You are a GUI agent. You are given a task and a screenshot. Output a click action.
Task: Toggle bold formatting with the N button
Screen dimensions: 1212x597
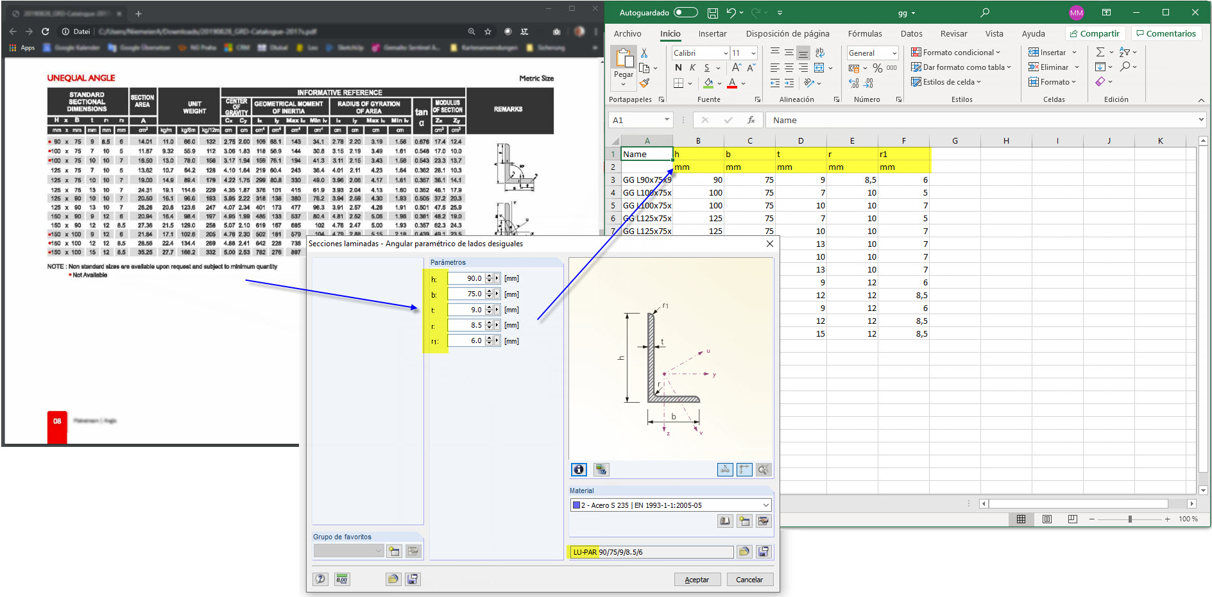(678, 68)
